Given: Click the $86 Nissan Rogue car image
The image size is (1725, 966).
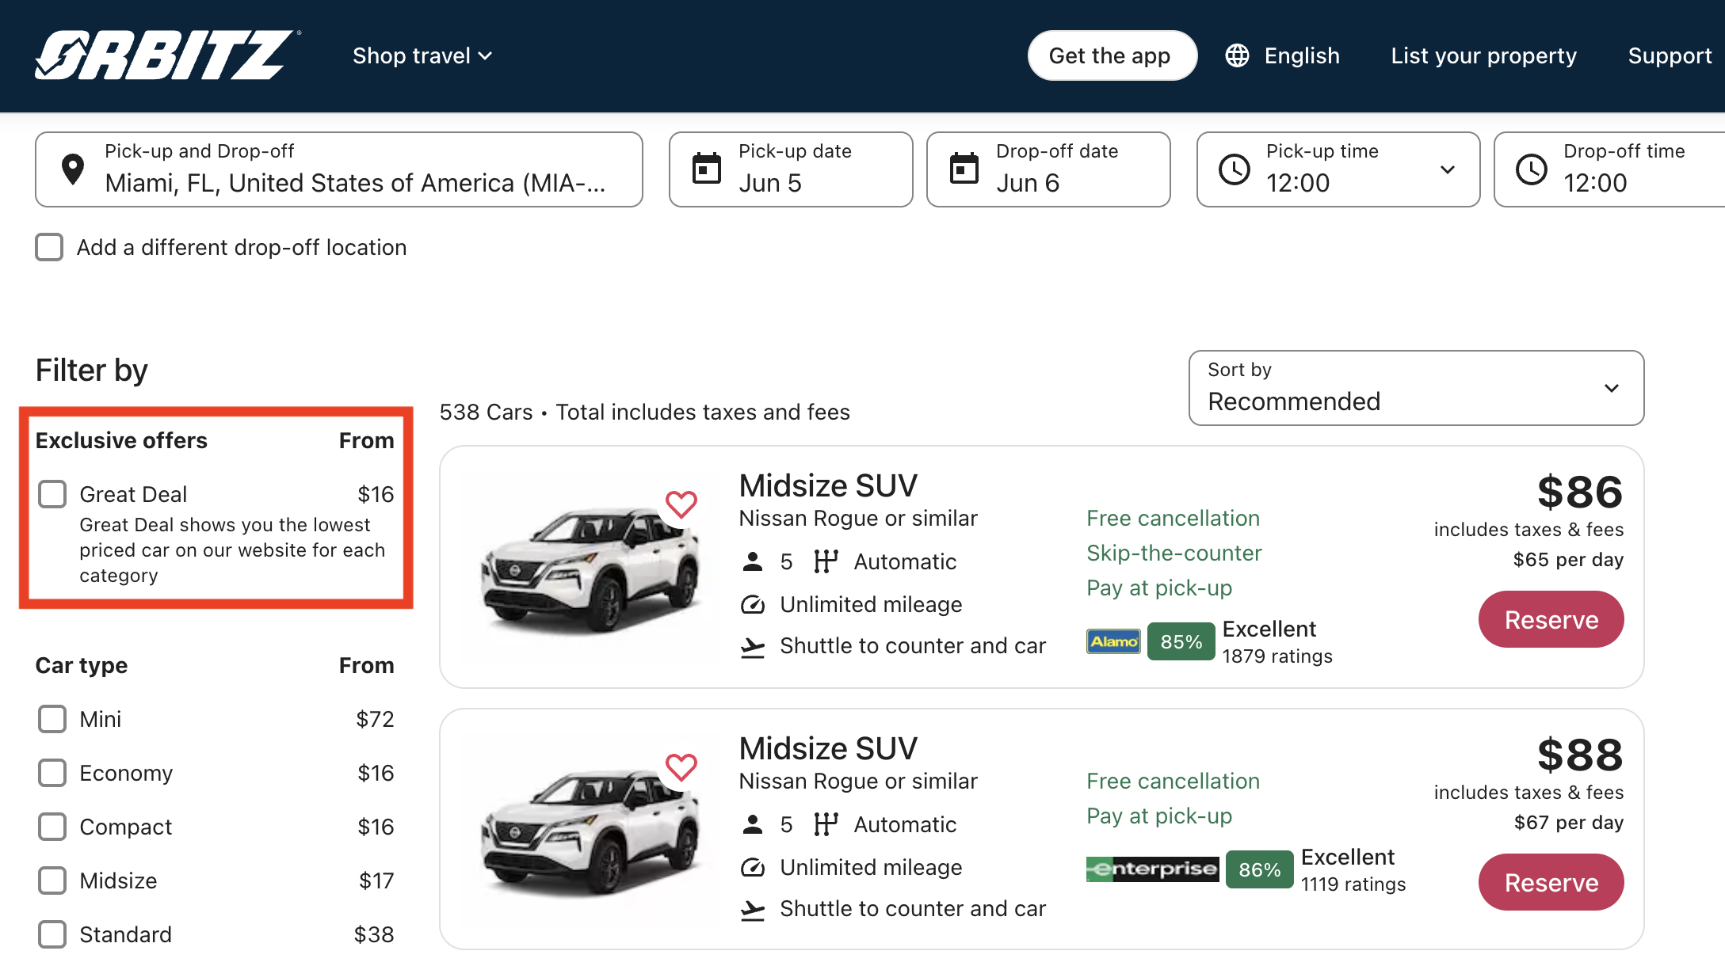Looking at the screenshot, I should pyautogui.click(x=590, y=570).
